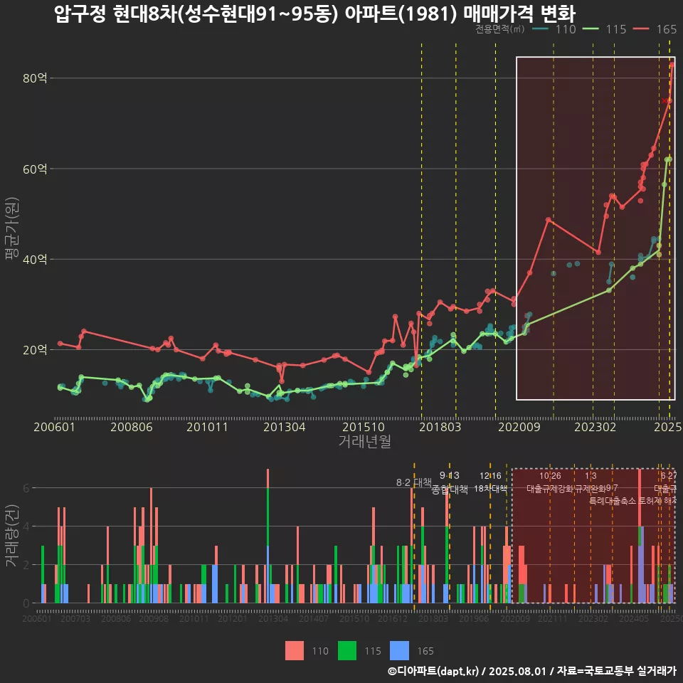Click the 80억 y-axis label

point(35,78)
